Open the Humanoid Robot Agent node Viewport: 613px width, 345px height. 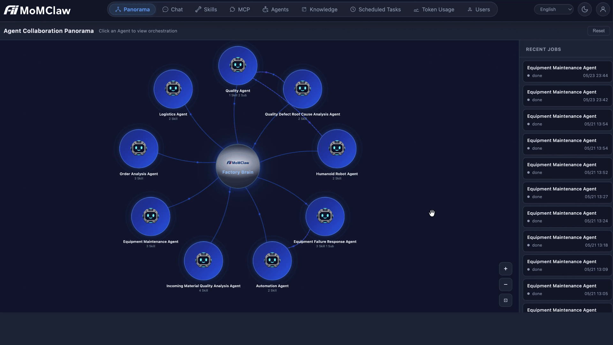coord(337,149)
